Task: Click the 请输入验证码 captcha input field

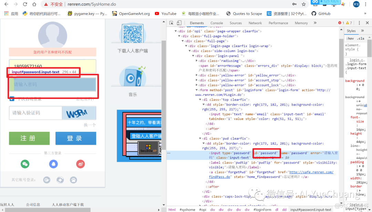Action: (35, 113)
